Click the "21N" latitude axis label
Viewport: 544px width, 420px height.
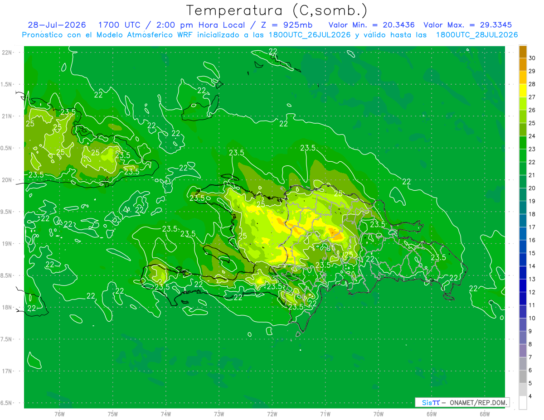coord(7,116)
